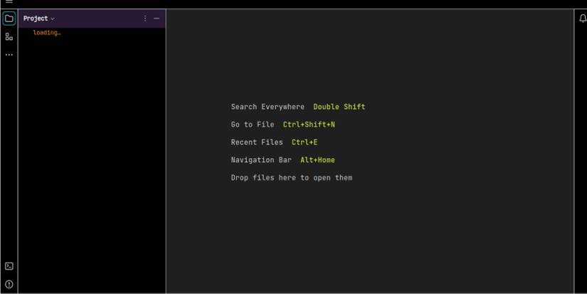
Task: Open the main hamburger menu
Action: (9, 1)
